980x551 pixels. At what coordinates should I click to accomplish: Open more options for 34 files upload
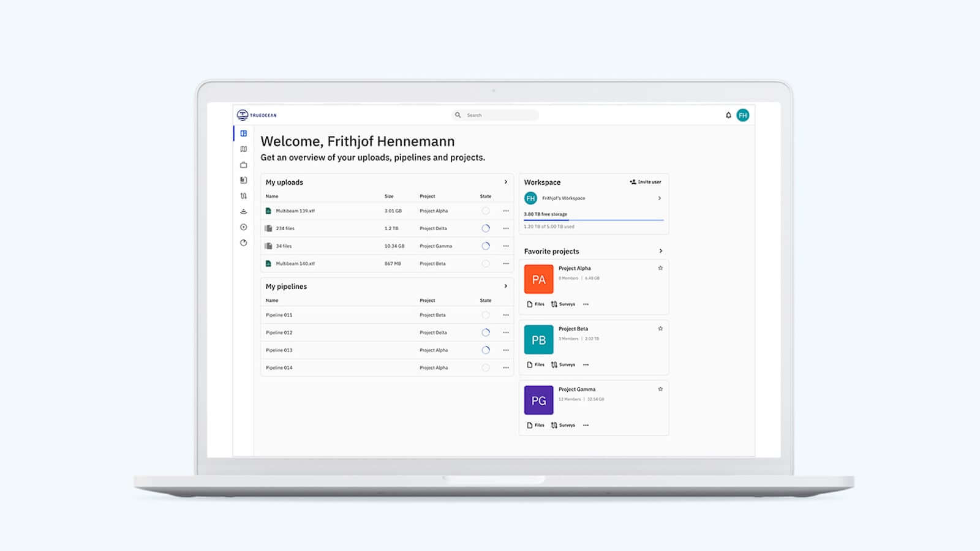click(x=506, y=246)
